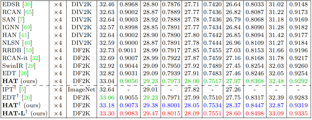Click the value 32.46 in EDSR row
312x120 pixels.
[x=107, y=5]
